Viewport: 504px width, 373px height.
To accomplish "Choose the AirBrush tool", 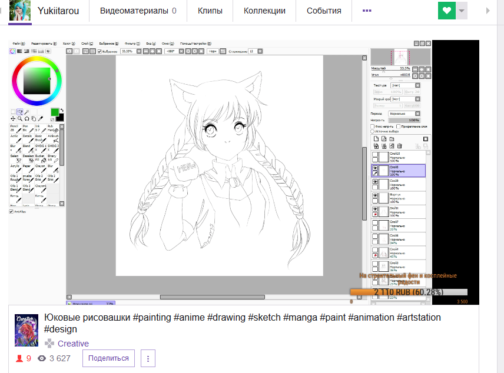I will (x=53, y=138).
